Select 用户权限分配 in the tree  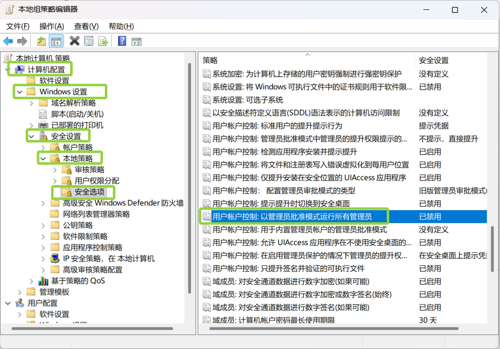click(96, 180)
